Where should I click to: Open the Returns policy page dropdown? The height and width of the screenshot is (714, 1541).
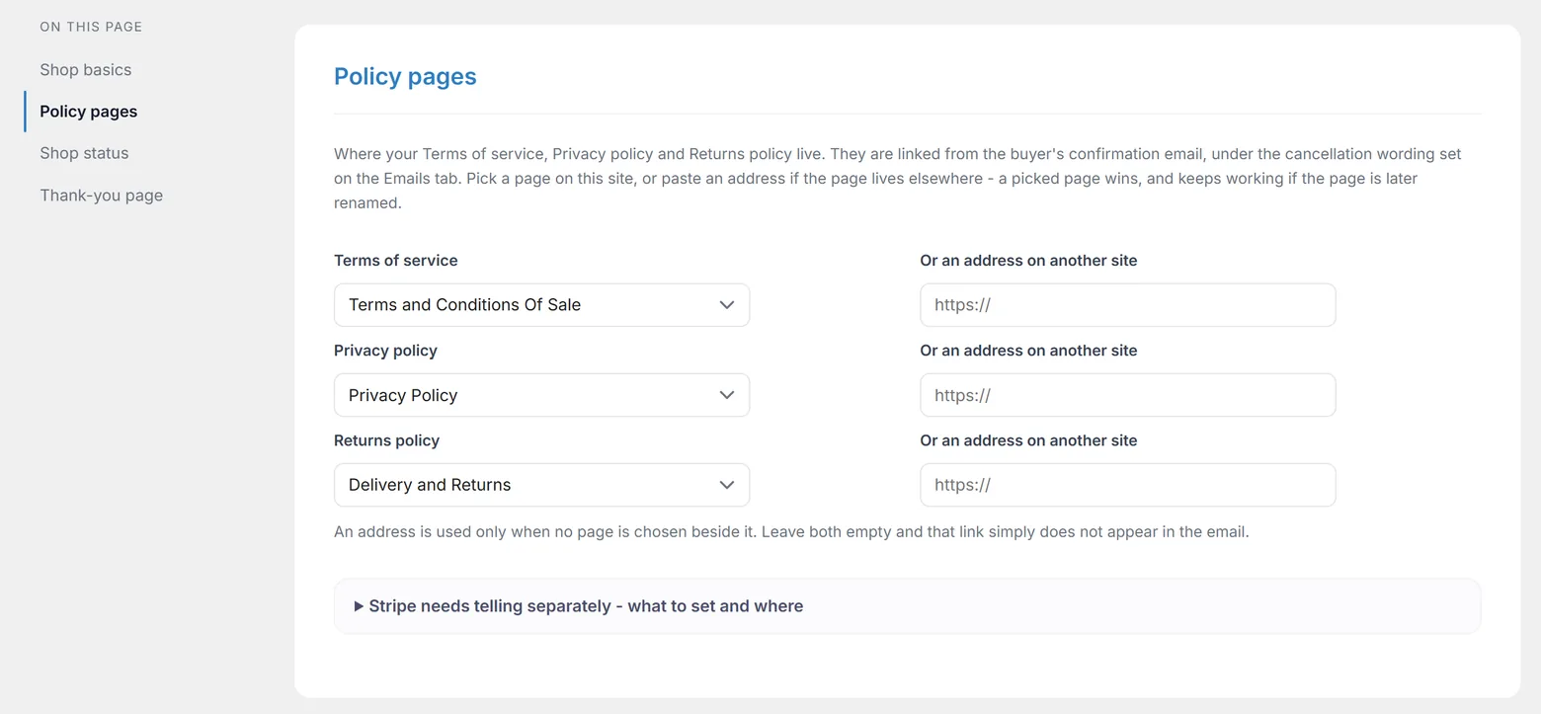(541, 485)
